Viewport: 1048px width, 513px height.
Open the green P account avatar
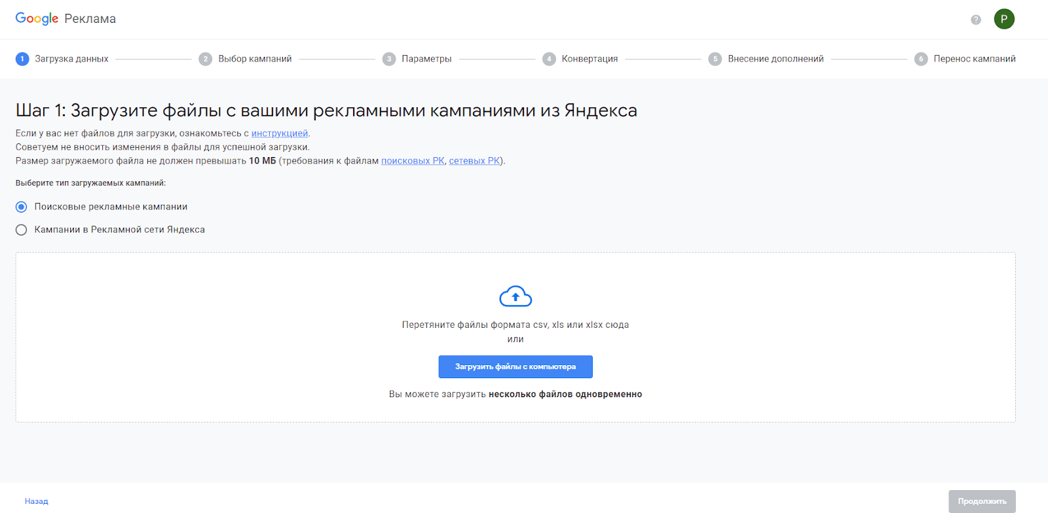1004,19
